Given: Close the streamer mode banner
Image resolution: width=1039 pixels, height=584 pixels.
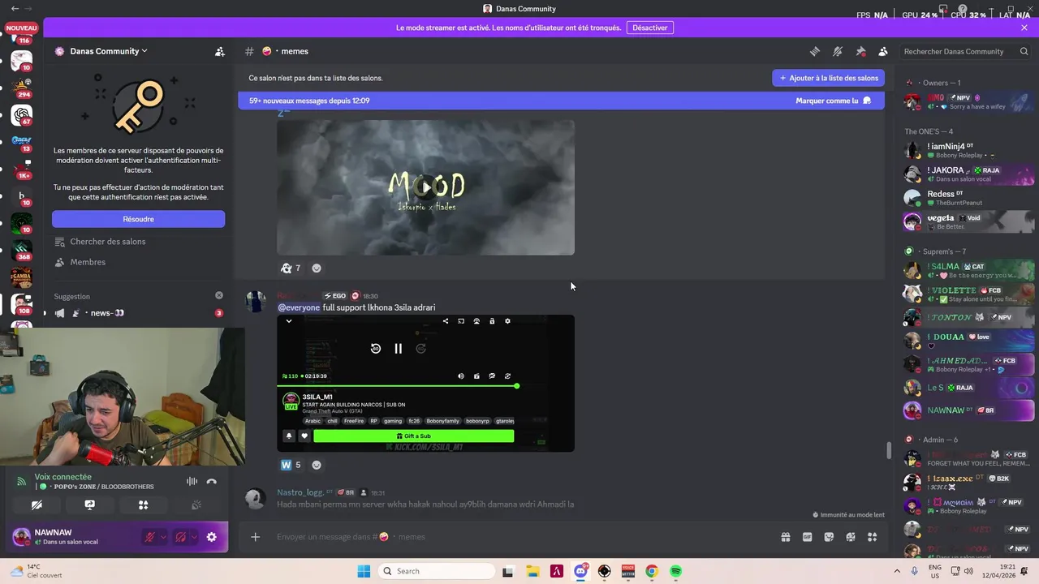Looking at the screenshot, I should pos(1024,28).
